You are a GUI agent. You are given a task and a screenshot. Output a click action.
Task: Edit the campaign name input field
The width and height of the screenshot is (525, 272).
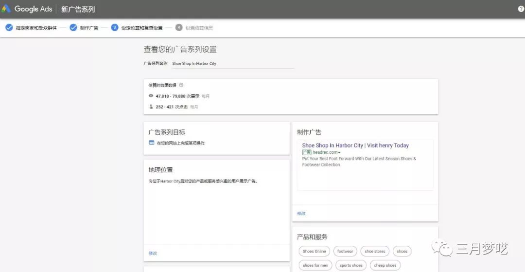(232, 63)
